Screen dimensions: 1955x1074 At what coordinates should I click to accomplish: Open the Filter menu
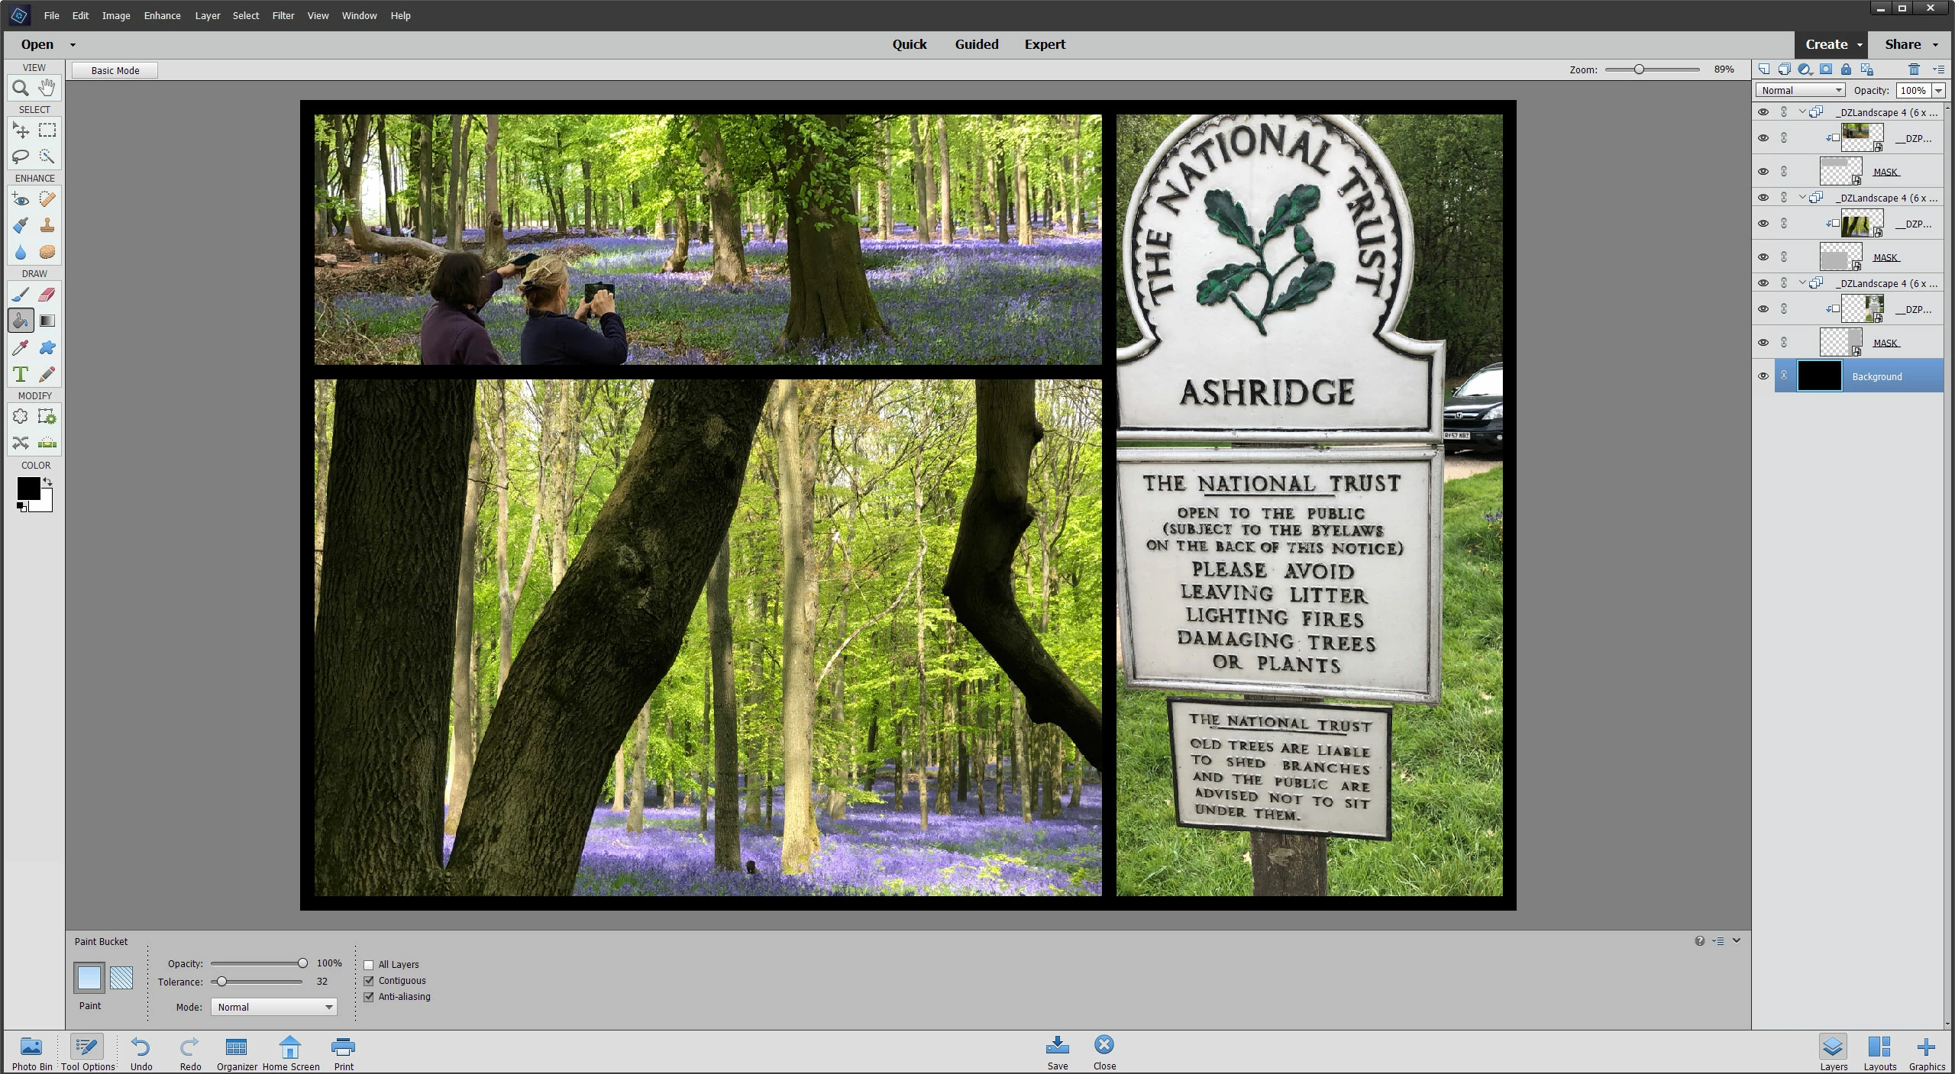283,15
